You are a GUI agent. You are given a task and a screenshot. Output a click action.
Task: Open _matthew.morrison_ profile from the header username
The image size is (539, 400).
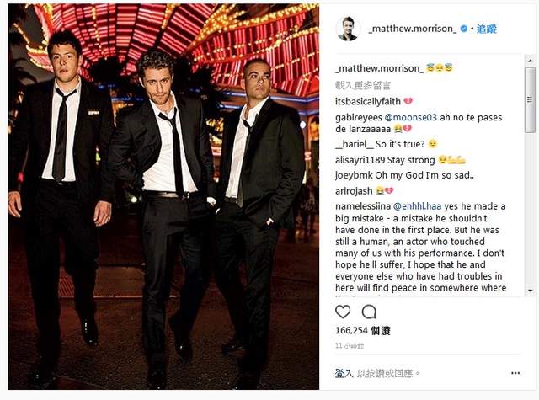coord(413,29)
